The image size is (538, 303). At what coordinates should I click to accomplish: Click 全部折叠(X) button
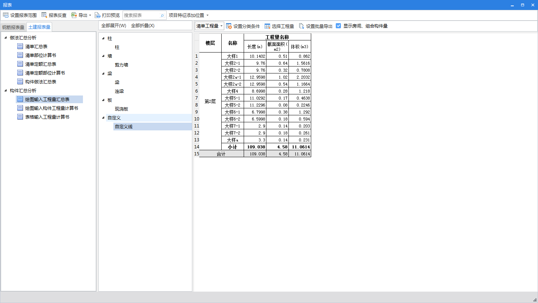[x=143, y=26]
